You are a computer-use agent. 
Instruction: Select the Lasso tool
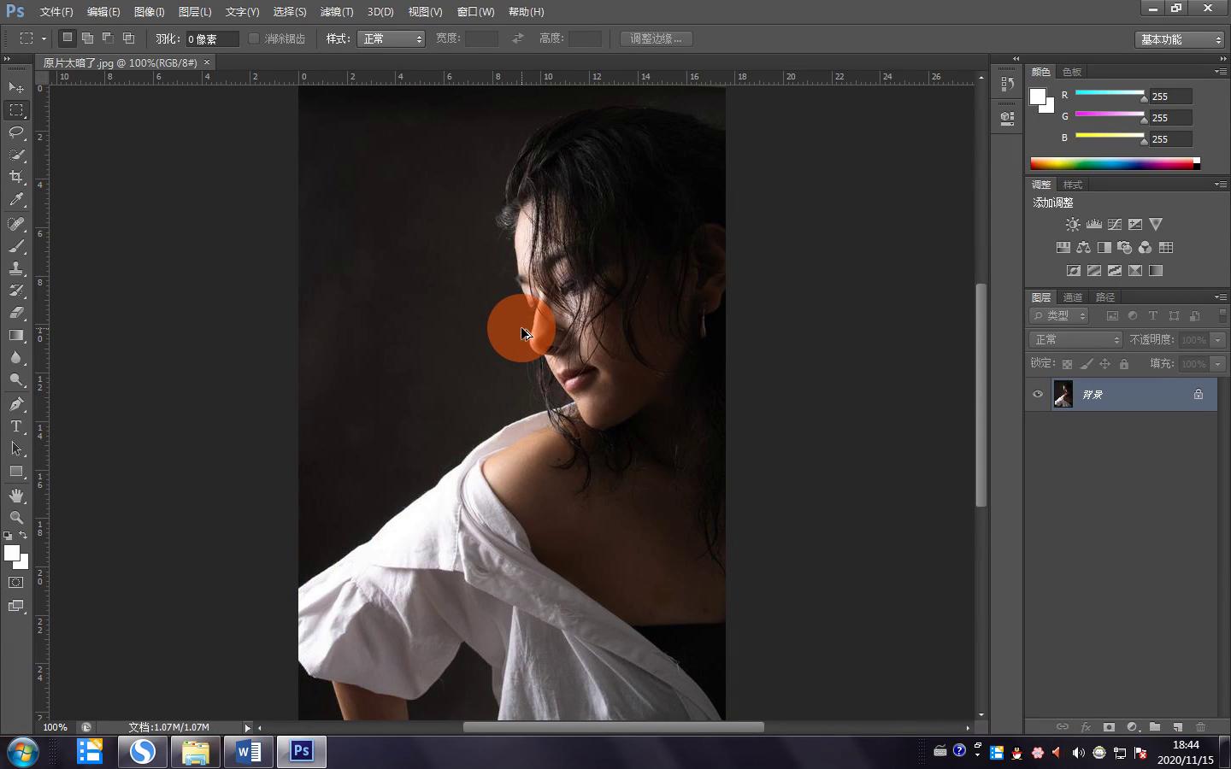(x=16, y=132)
